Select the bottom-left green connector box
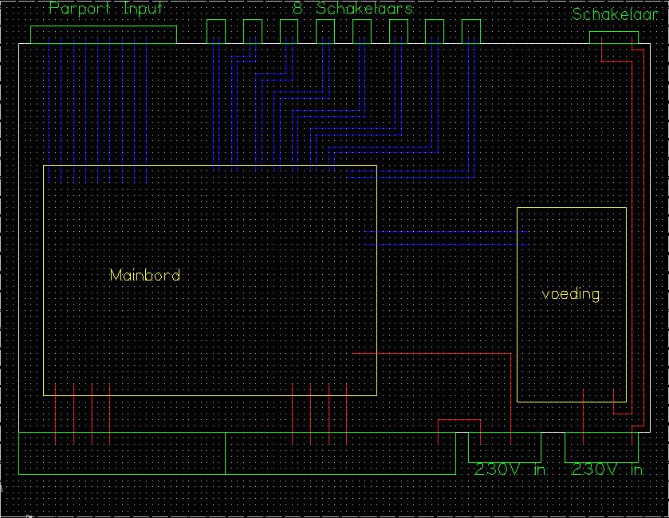Image resolution: width=669 pixels, height=518 pixels. (121, 454)
